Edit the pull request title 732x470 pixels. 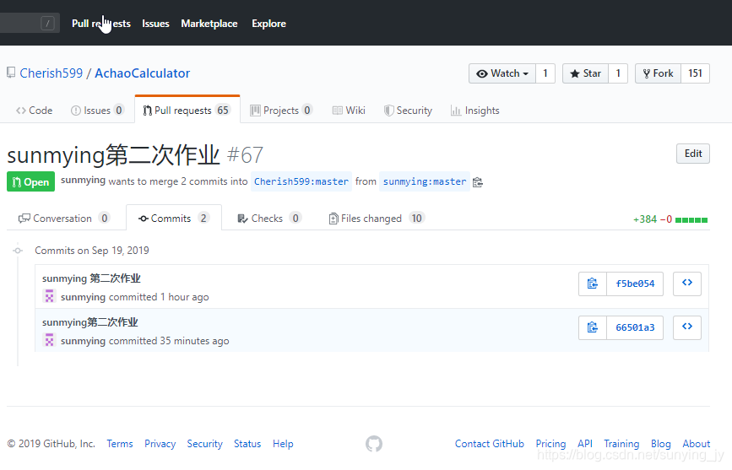pyautogui.click(x=693, y=154)
